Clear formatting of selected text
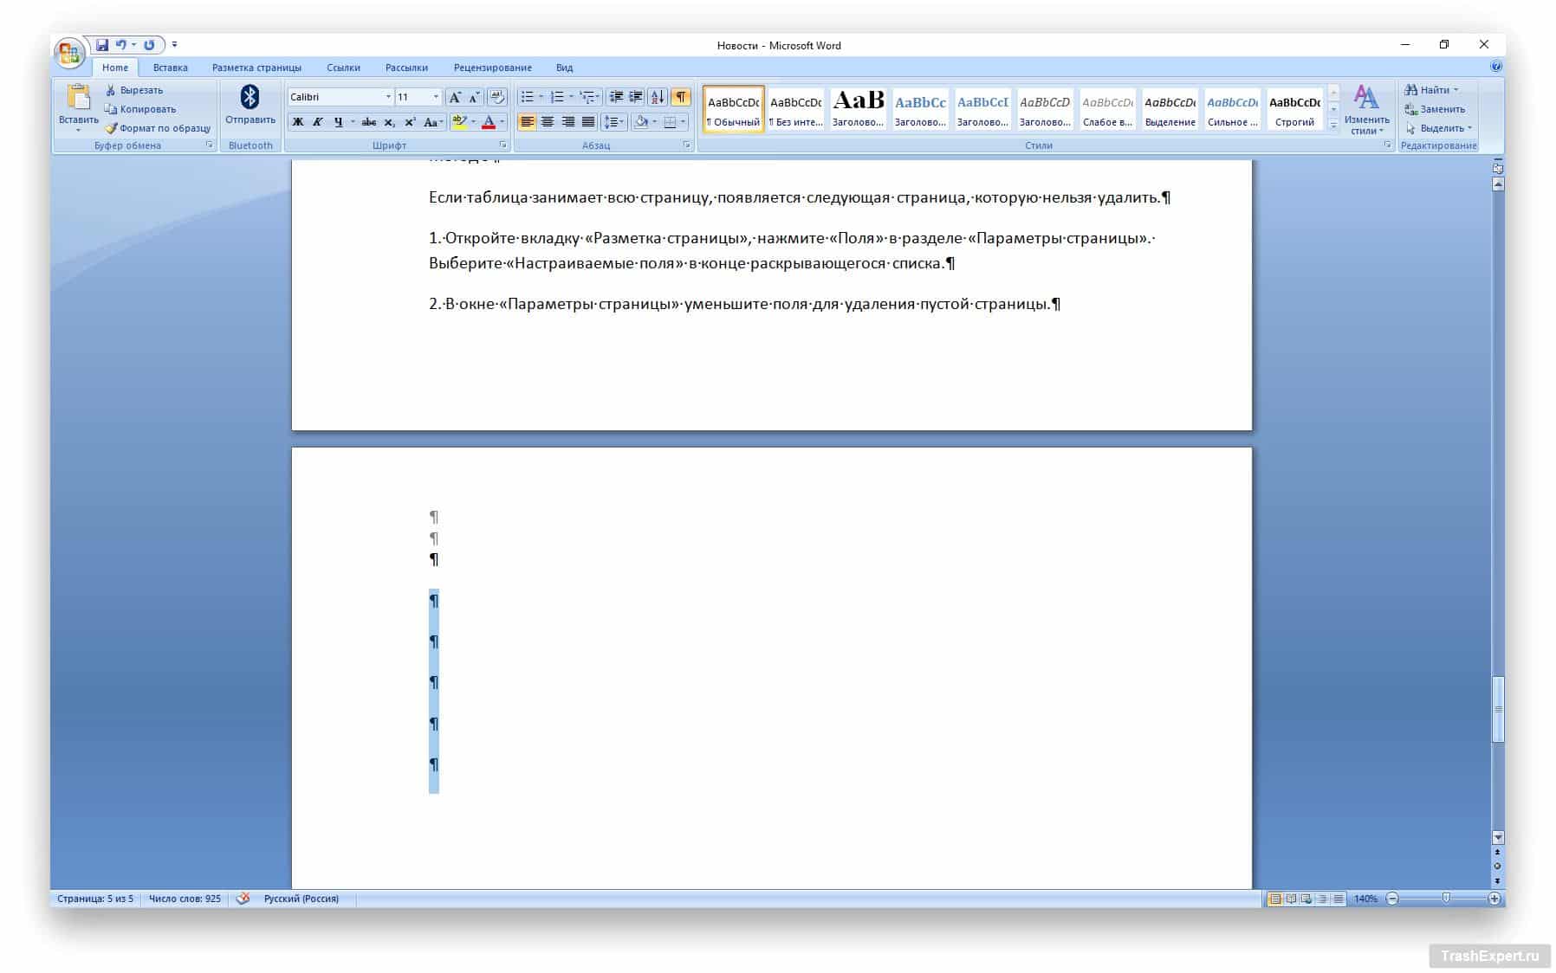 point(497,97)
